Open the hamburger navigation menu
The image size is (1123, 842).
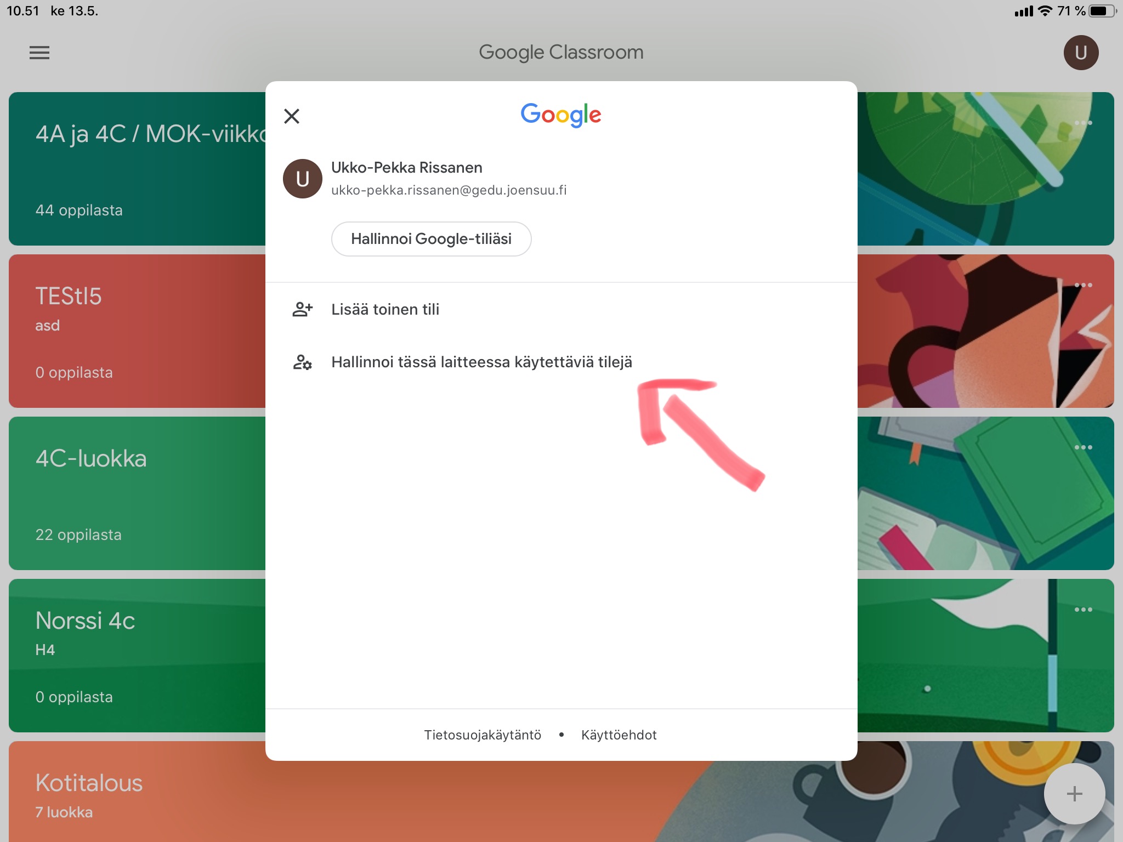pyautogui.click(x=39, y=53)
